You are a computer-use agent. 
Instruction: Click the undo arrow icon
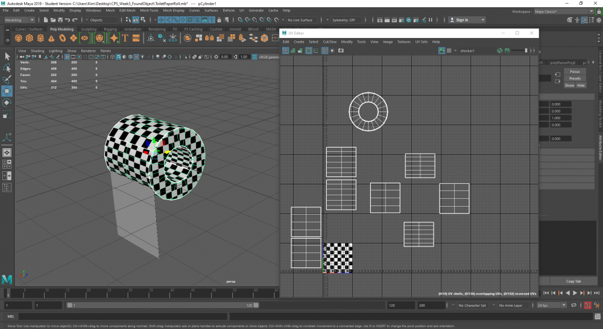click(x=68, y=20)
